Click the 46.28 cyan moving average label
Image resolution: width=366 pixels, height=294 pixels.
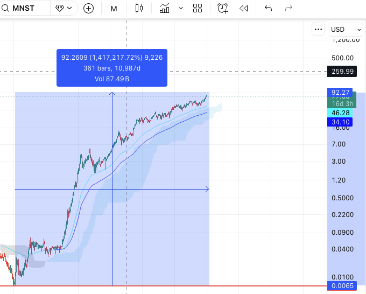pyautogui.click(x=340, y=113)
